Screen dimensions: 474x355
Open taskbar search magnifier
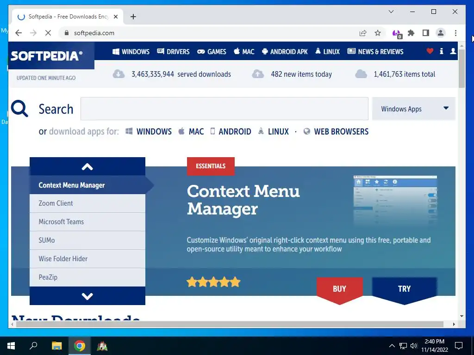point(33,346)
